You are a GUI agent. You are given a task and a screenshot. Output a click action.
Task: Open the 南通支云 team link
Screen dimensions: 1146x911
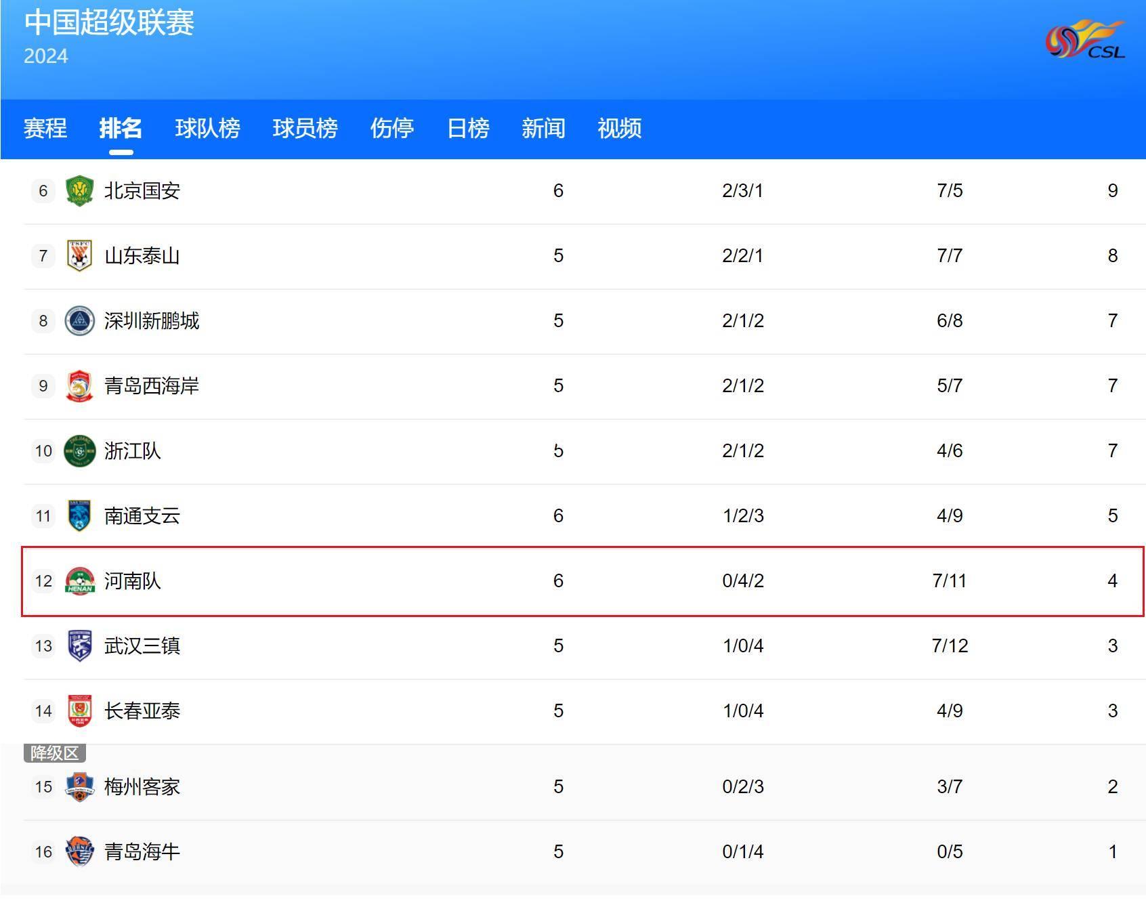[142, 516]
